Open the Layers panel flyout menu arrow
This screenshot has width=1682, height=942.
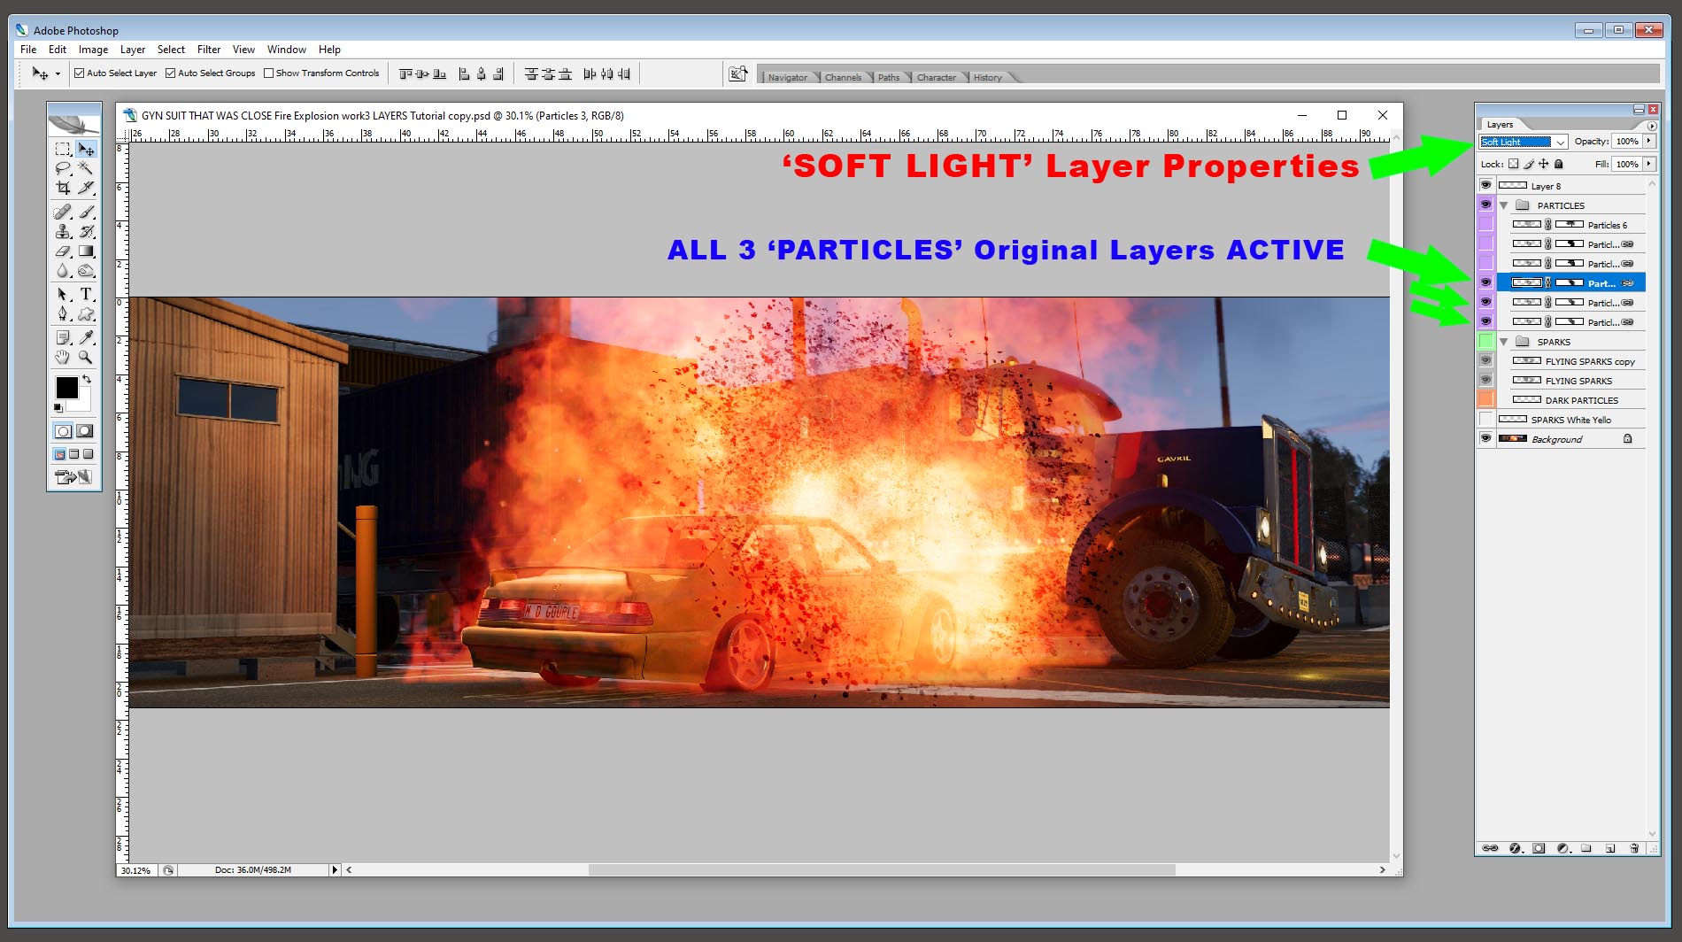coord(1652,126)
